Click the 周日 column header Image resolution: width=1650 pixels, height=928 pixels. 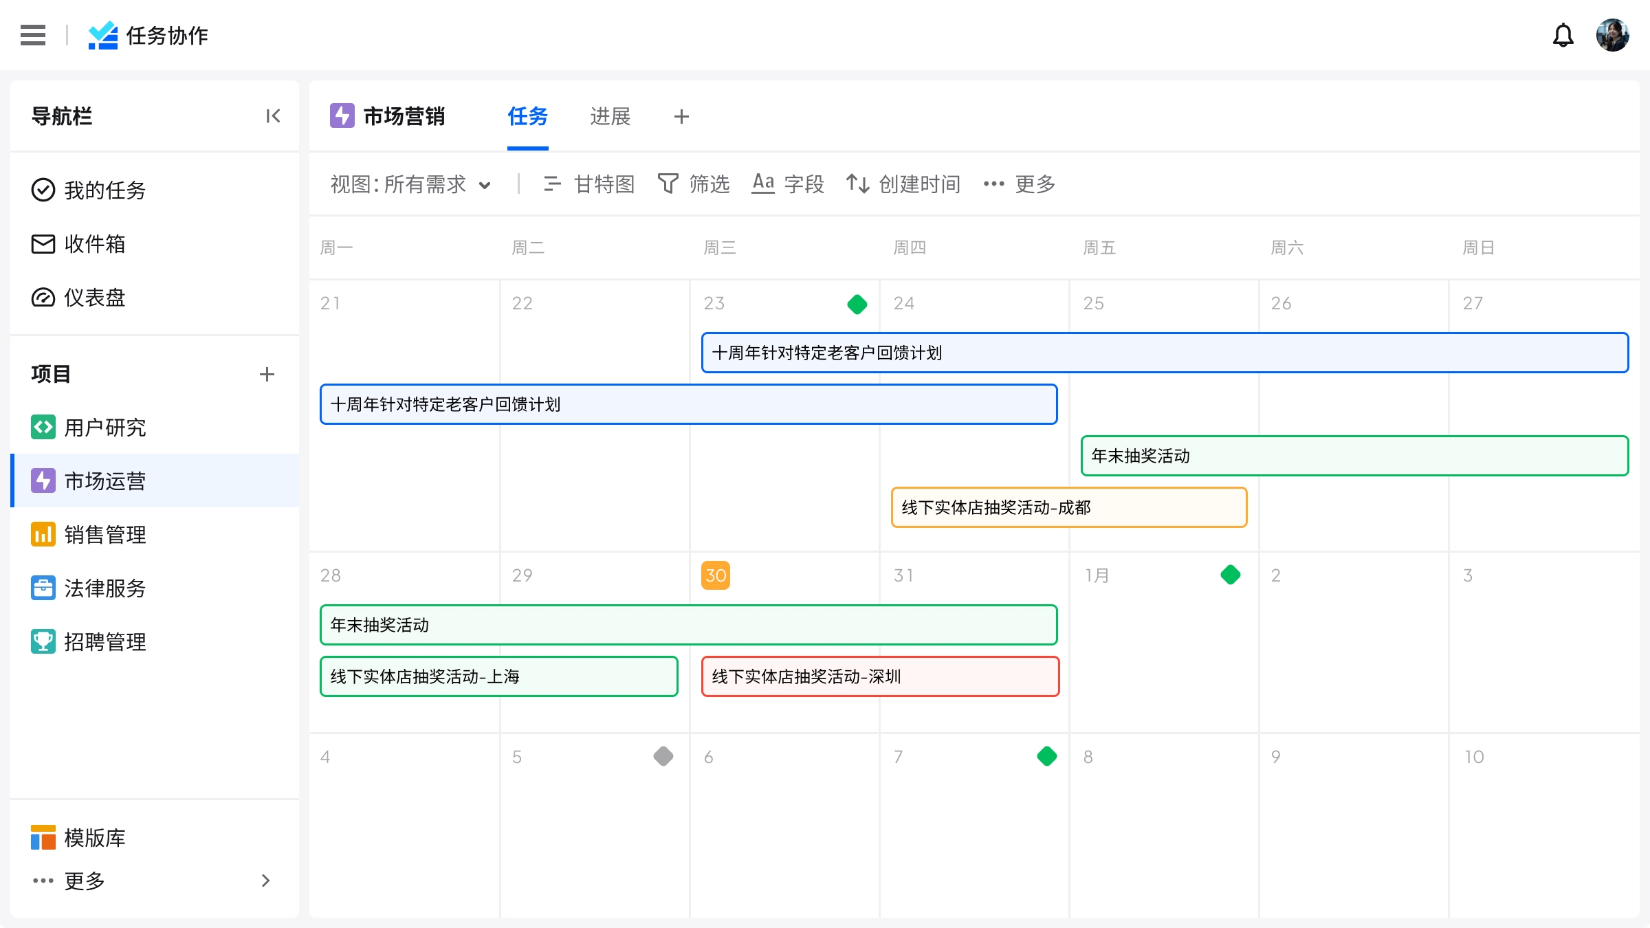pos(1479,247)
